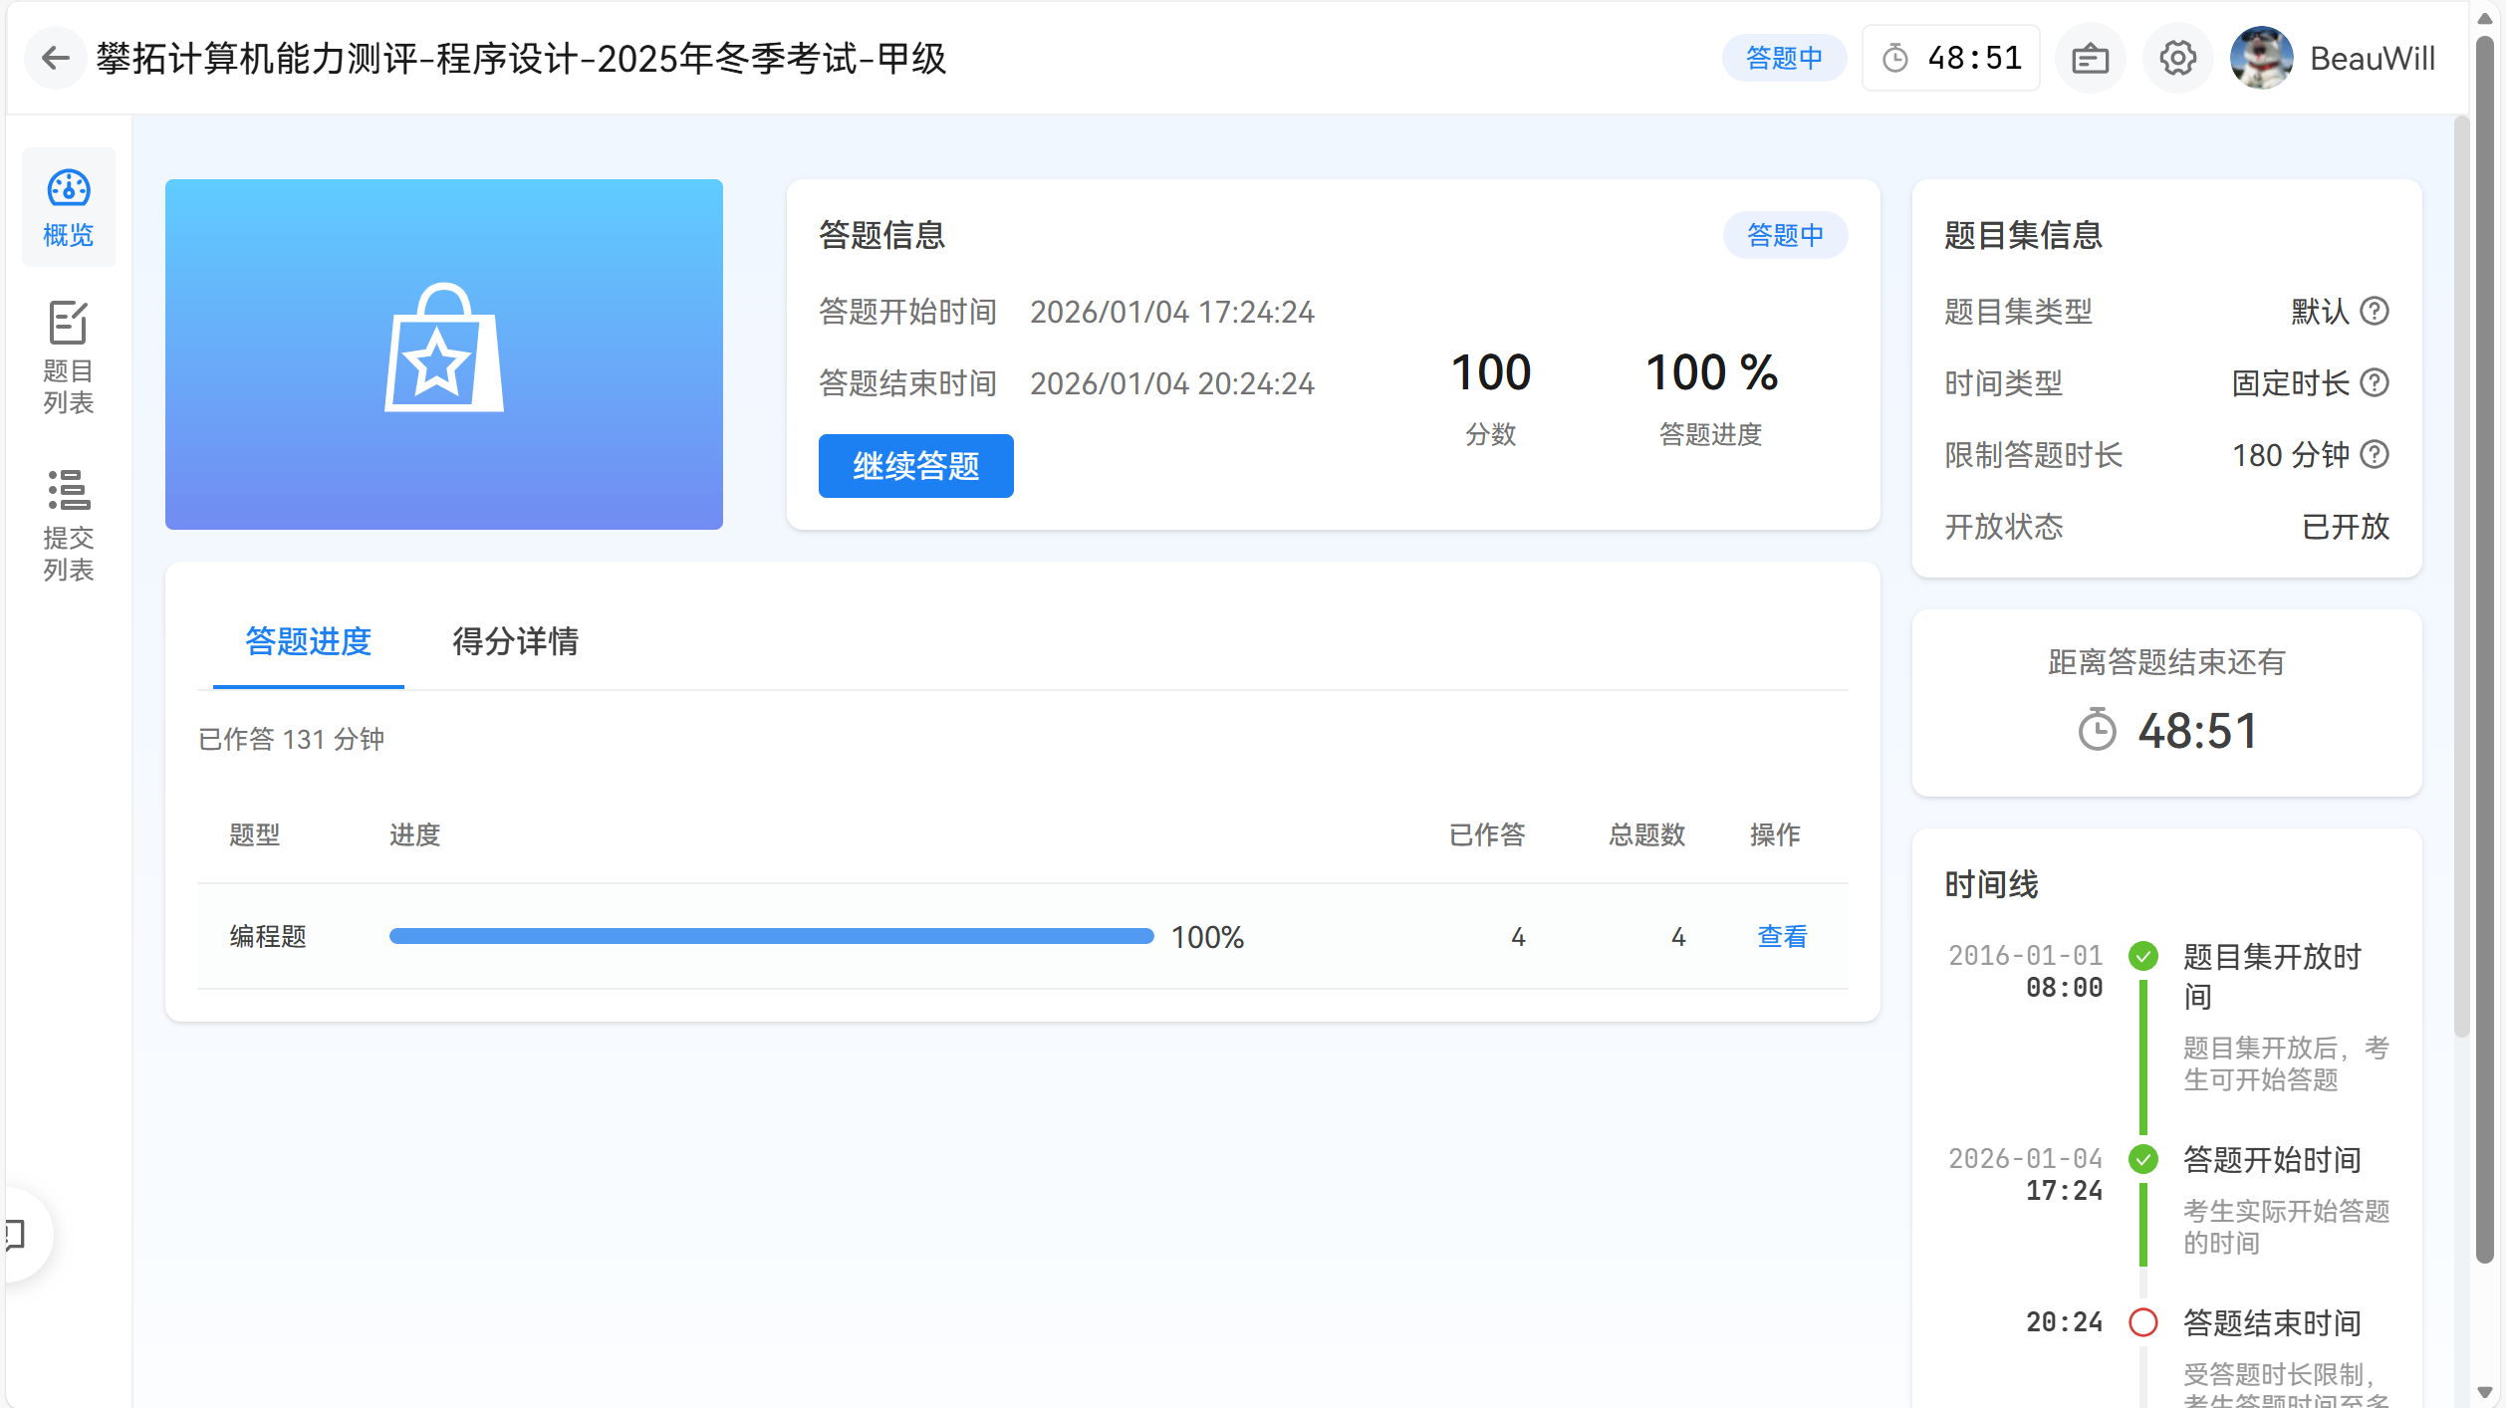Click the 答题中 status badge in top bar
Screen dimensions: 2506x1408
coord(1784,57)
